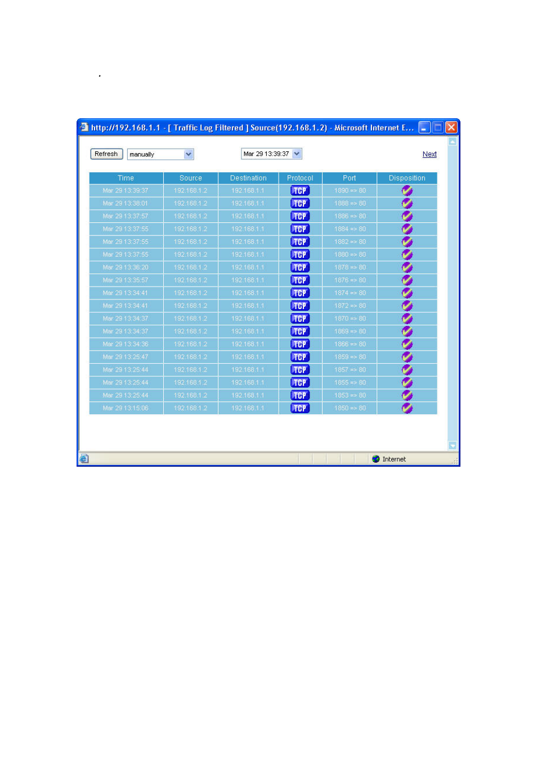
Task: Click the disposition checkmark for port 1850 row
Action: (x=407, y=408)
